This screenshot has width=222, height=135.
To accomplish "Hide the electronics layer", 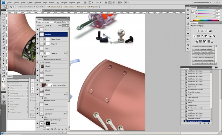I will 37,124.
